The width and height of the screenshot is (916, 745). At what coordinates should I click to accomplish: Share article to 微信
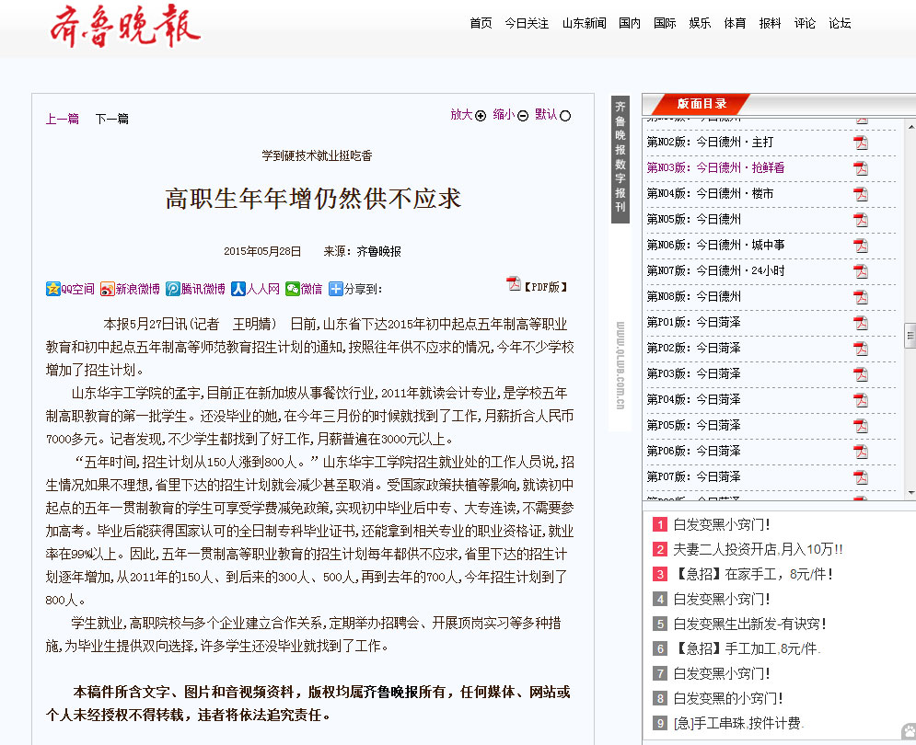[304, 289]
